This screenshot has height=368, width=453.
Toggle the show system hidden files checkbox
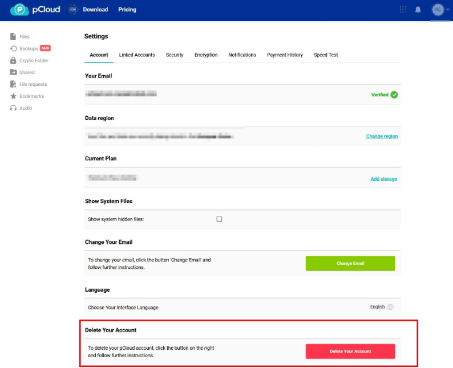pos(219,219)
